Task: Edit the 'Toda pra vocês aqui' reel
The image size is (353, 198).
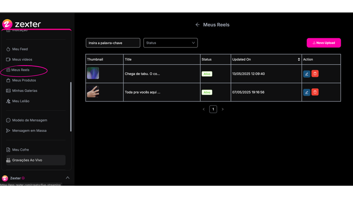Action: tap(306, 92)
